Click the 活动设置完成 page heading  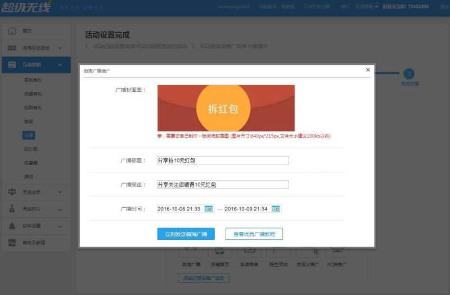click(107, 35)
